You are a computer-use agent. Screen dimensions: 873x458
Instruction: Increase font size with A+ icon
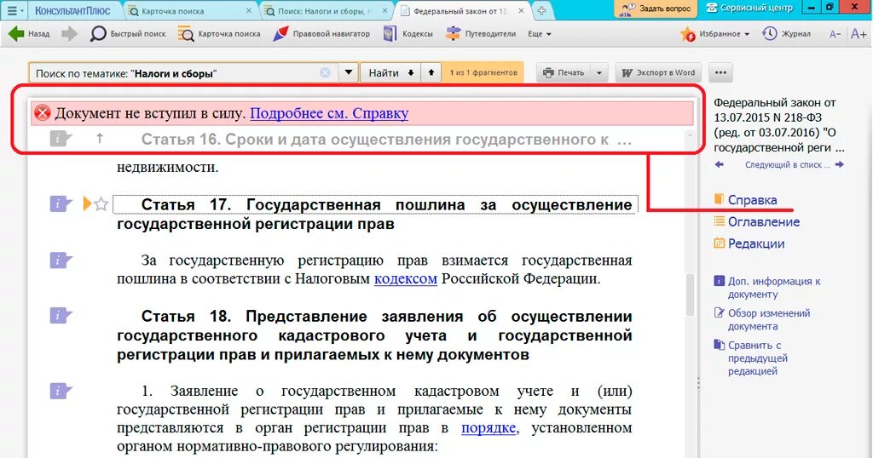[859, 34]
